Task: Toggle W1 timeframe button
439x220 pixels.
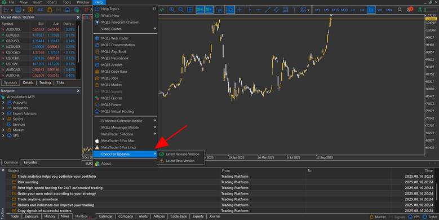Action: point(380,10)
